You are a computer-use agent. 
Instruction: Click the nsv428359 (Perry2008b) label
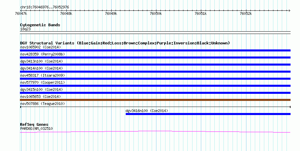pos(42,54)
